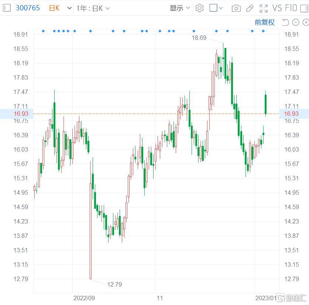The height and width of the screenshot is (305, 309).
Task: Click the long red candle reaching 12.79
Action: [x=91, y=231]
